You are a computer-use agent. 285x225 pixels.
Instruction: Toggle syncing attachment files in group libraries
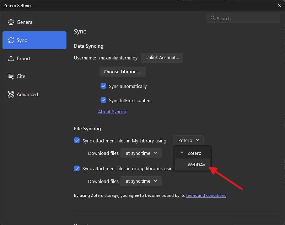[77, 168]
